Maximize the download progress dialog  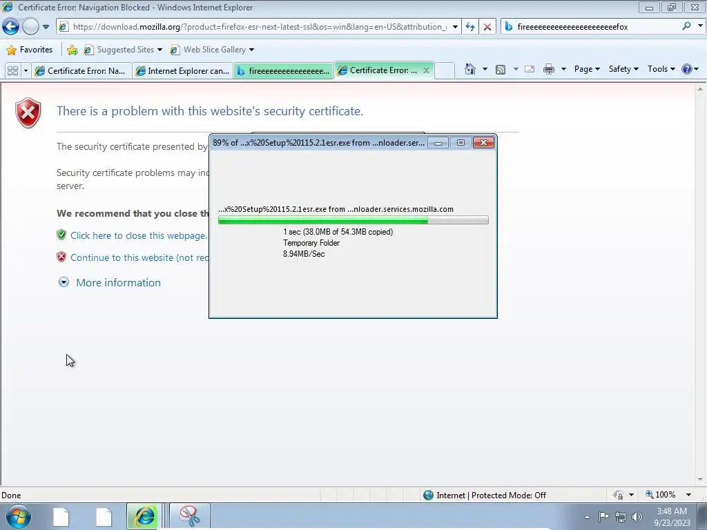[x=461, y=143]
